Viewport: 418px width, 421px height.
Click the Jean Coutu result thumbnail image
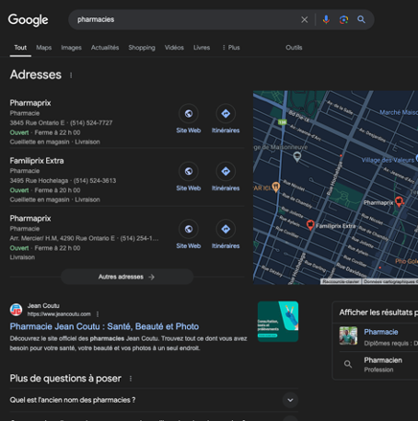tap(278, 322)
